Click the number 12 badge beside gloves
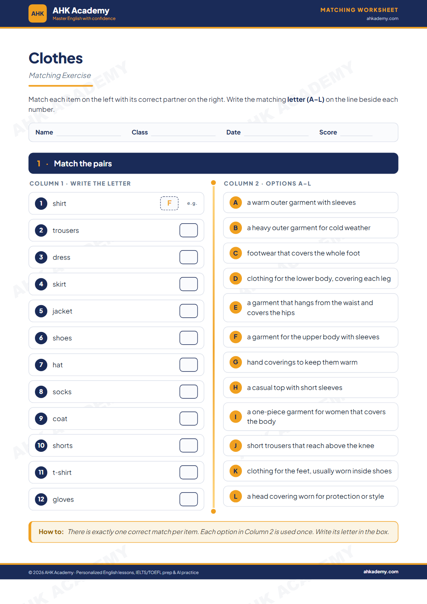The image size is (427, 604). coord(41,499)
